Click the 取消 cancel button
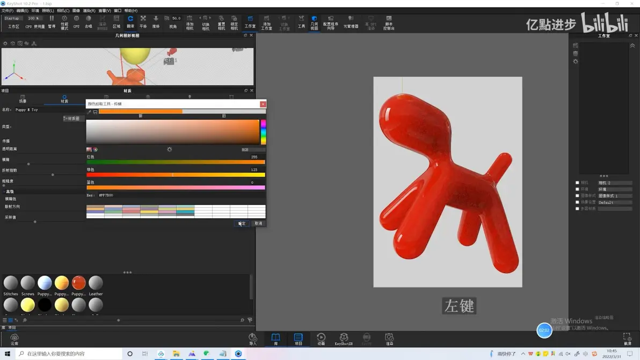The width and height of the screenshot is (640, 360). coord(258,223)
